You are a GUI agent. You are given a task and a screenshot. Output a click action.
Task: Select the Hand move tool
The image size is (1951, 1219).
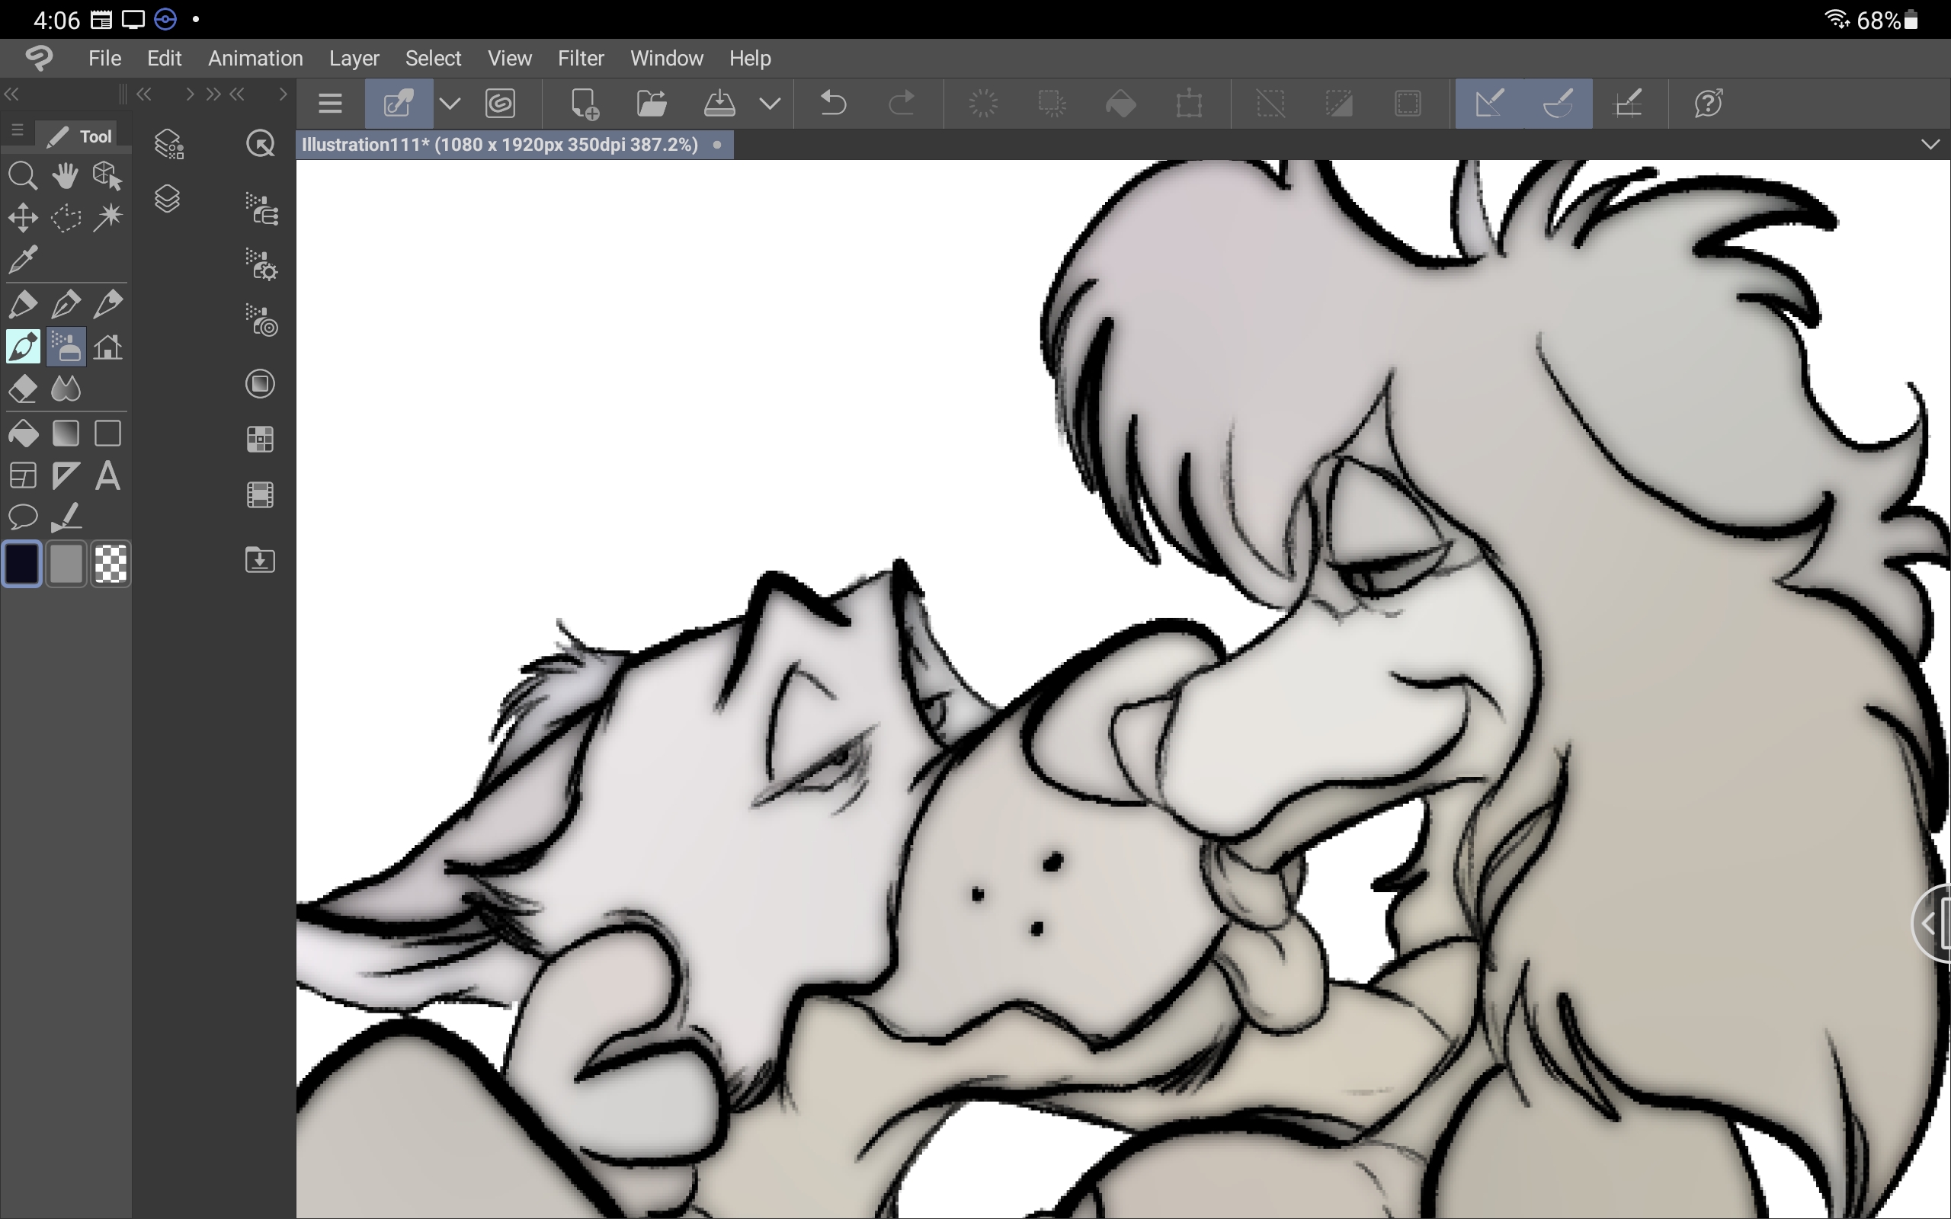(x=66, y=176)
